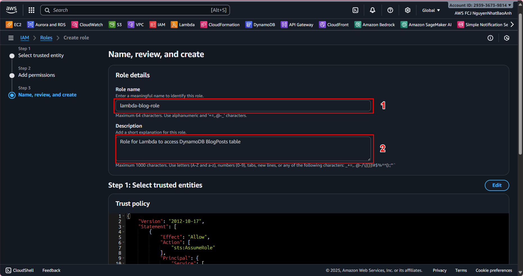Select Step 3 Name, review, and create
Screen dimensions: 523x276
click(x=47, y=95)
